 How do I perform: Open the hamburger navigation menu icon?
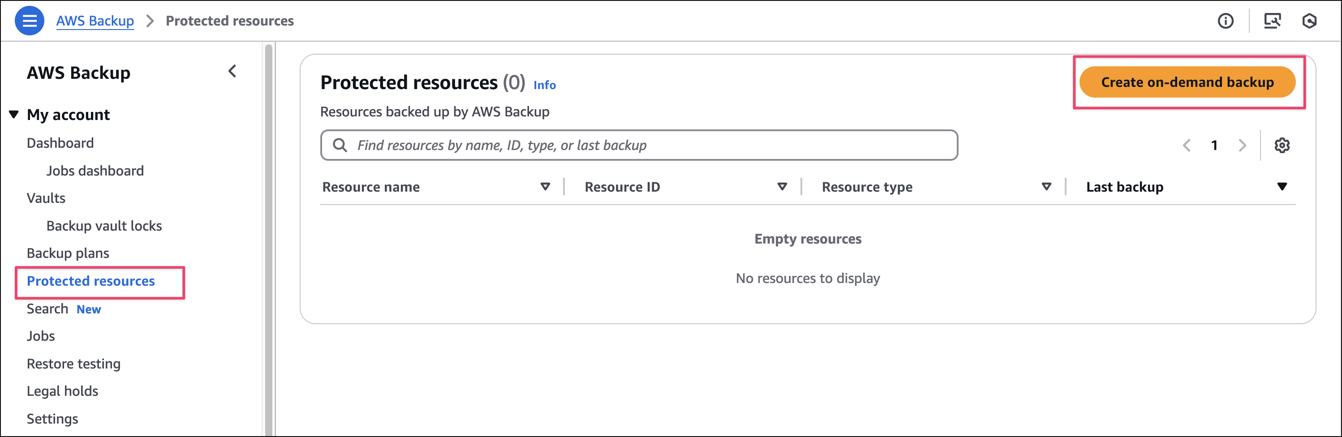(x=29, y=21)
